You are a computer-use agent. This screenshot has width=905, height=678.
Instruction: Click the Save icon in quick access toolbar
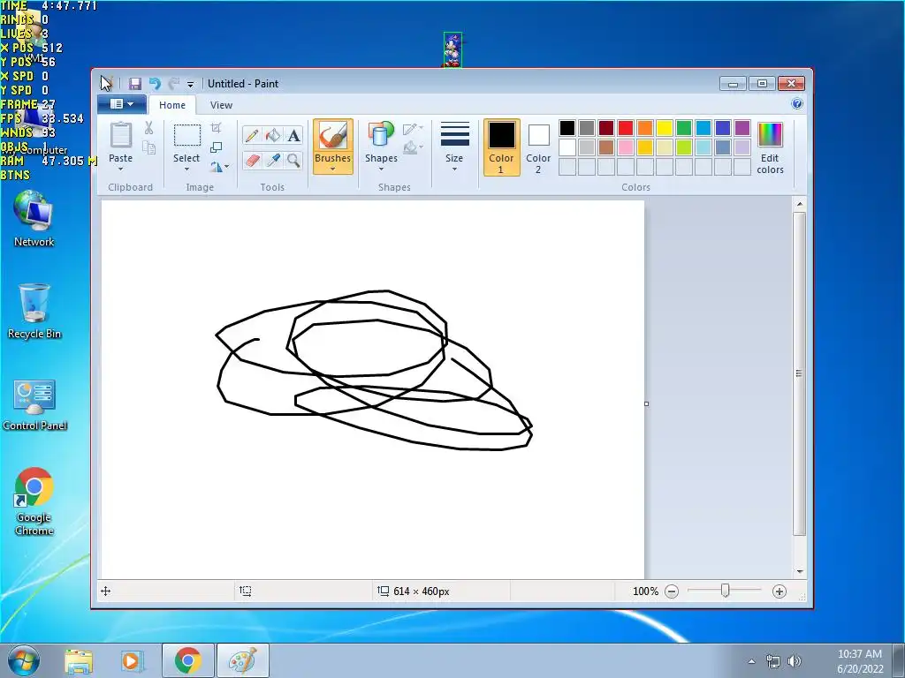[x=135, y=84]
